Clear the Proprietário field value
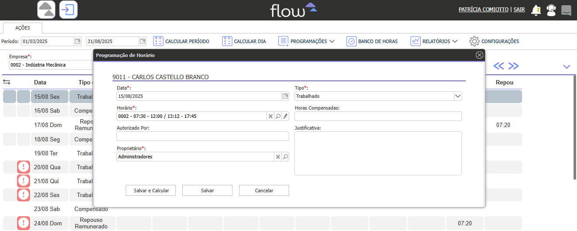 click(x=278, y=157)
